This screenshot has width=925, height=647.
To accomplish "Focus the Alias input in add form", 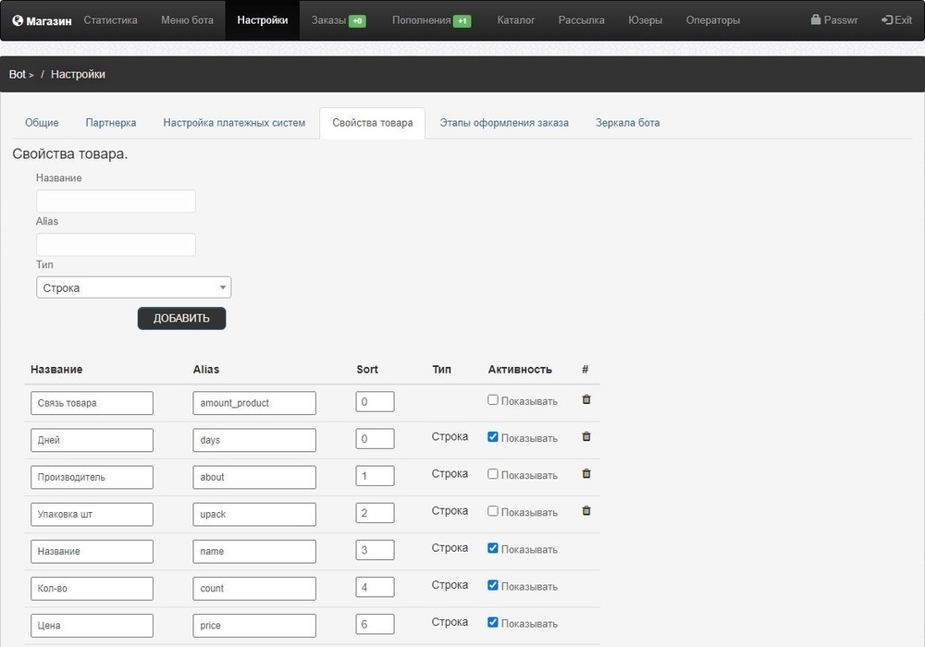I will click(117, 245).
